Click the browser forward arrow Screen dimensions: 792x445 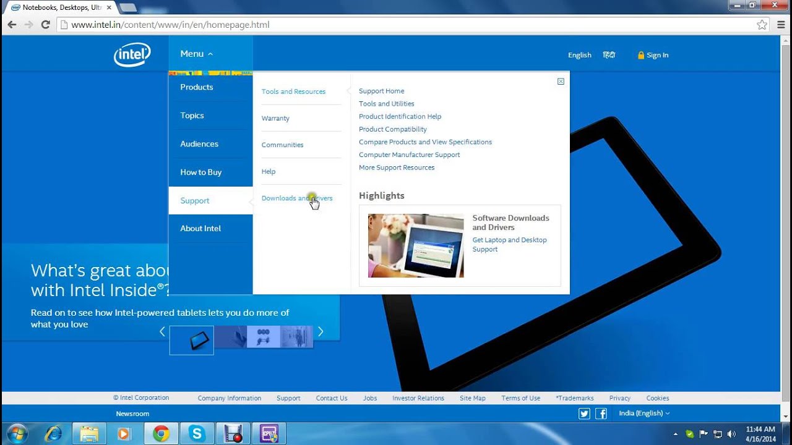click(x=28, y=25)
